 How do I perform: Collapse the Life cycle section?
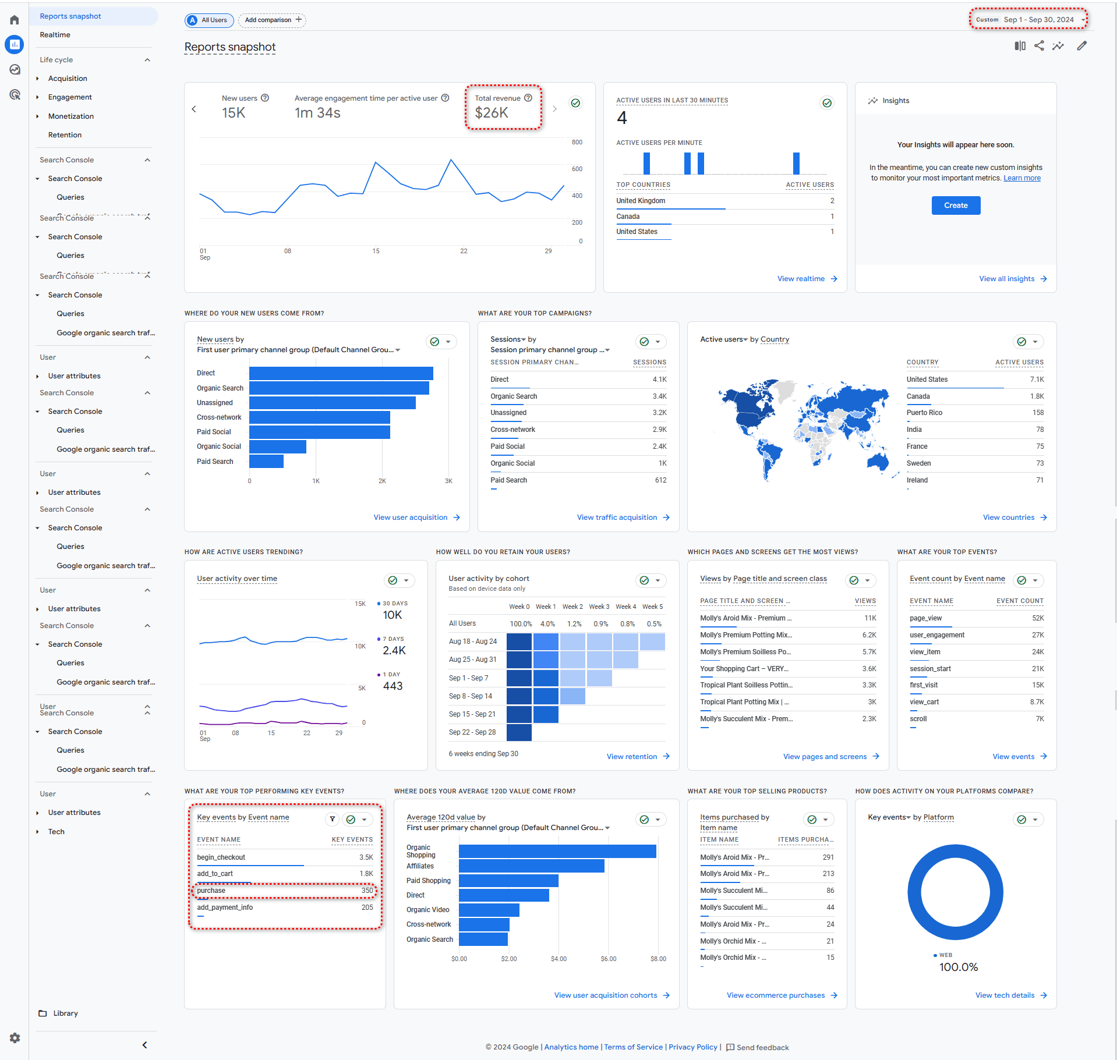tap(147, 59)
